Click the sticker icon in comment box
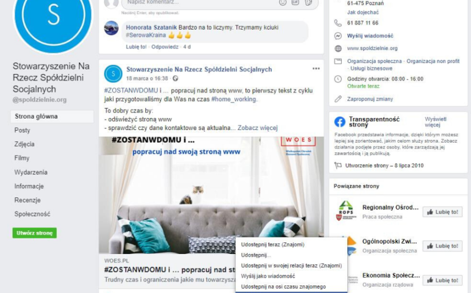The height and width of the screenshot is (293, 471). (308, 2)
